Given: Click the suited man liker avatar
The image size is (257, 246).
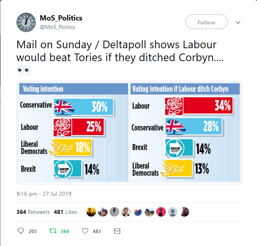Looking at the screenshot, I should coord(126,212).
